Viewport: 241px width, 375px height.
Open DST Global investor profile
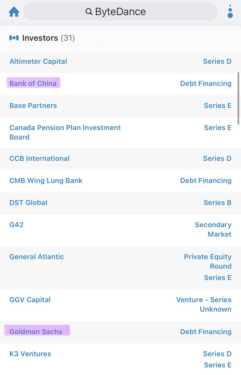[x=28, y=202]
